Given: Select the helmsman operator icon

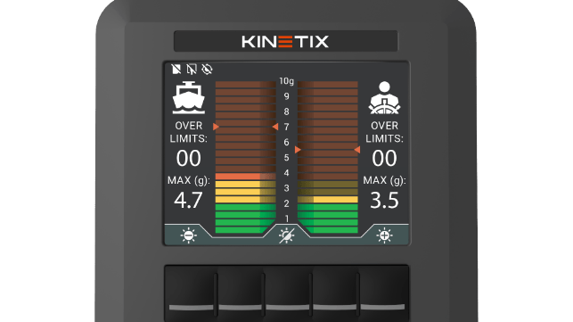Looking at the screenshot, I should coord(384,97).
